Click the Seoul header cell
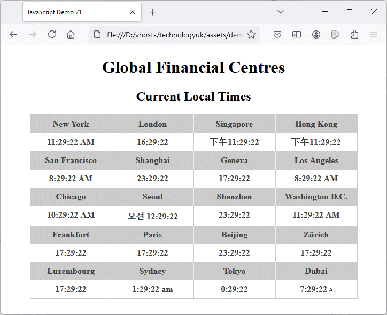 tap(153, 197)
